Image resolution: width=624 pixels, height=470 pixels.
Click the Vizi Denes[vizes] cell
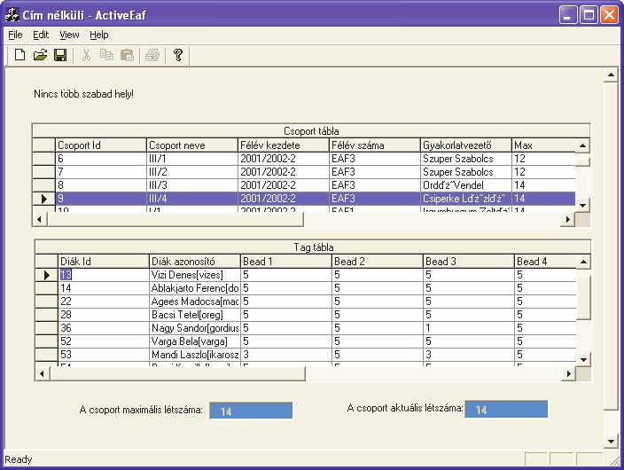(x=195, y=275)
